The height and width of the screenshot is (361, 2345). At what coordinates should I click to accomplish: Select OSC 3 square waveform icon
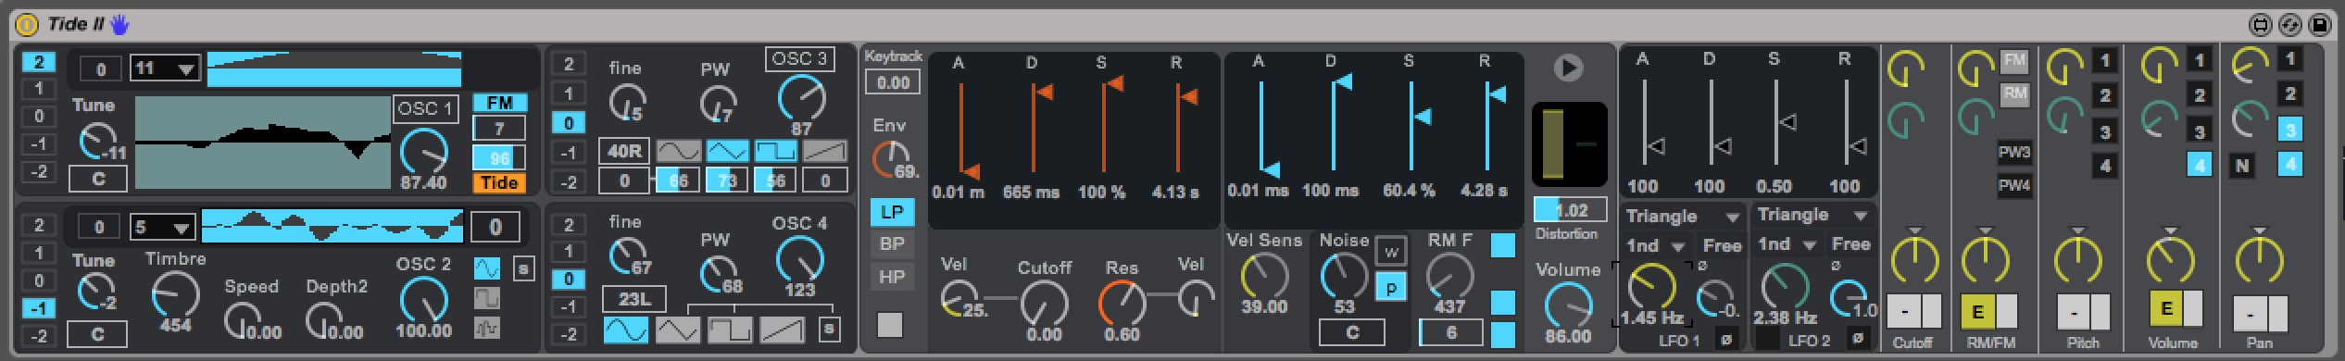(x=775, y=151)
